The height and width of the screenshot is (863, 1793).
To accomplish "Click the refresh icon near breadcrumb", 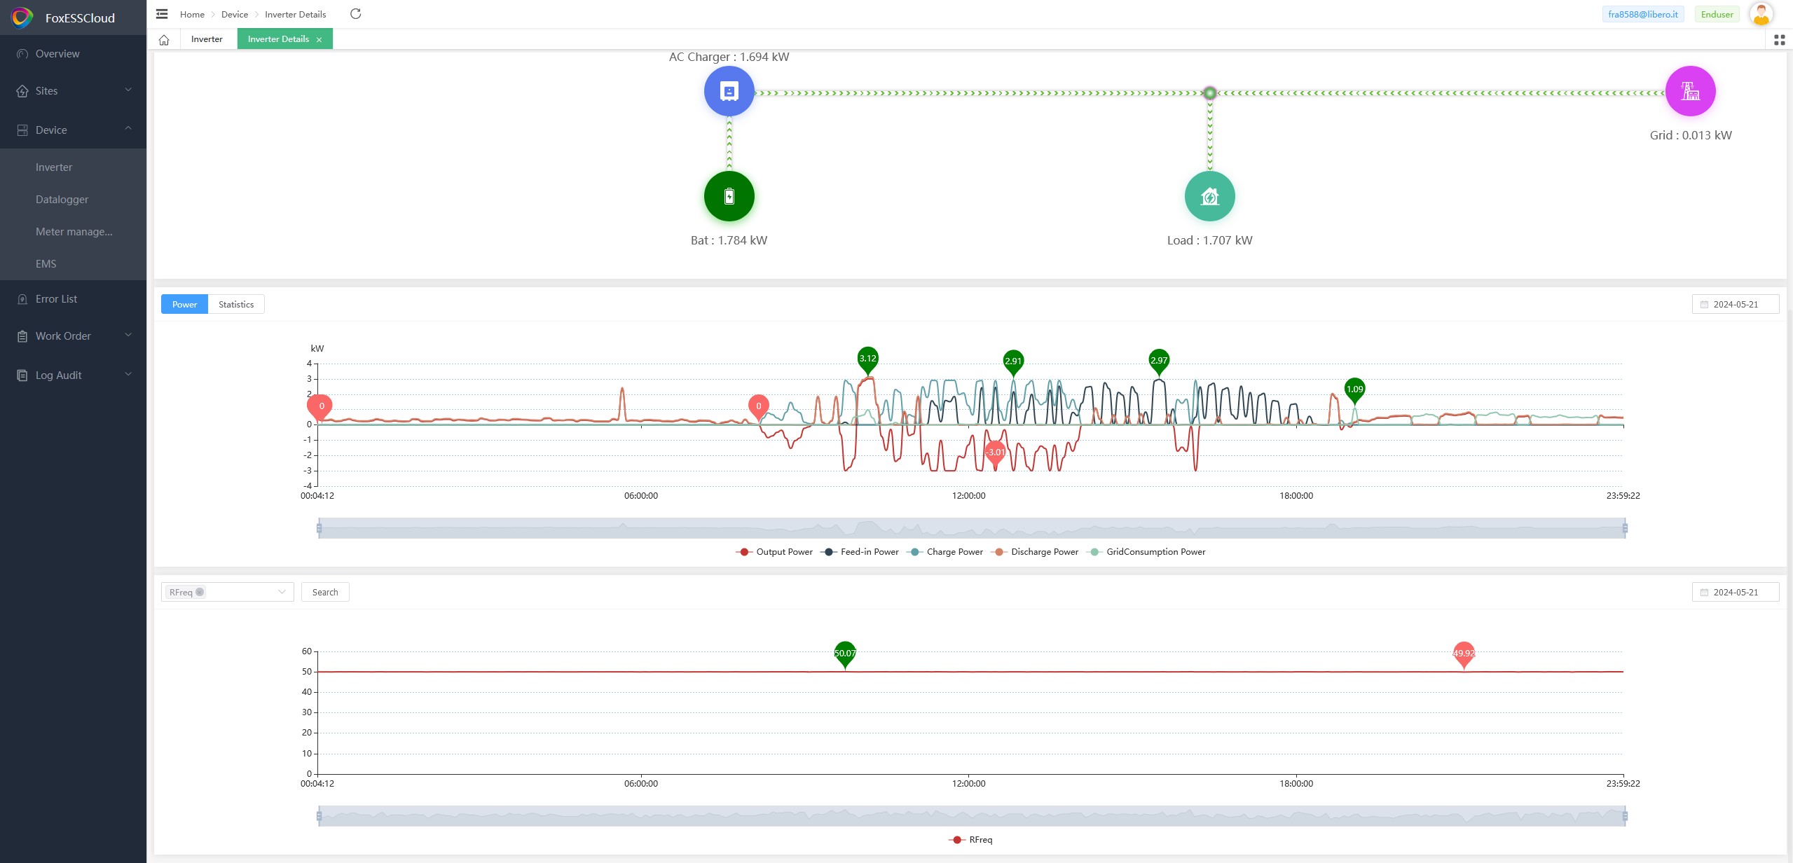I will [355, 14].
